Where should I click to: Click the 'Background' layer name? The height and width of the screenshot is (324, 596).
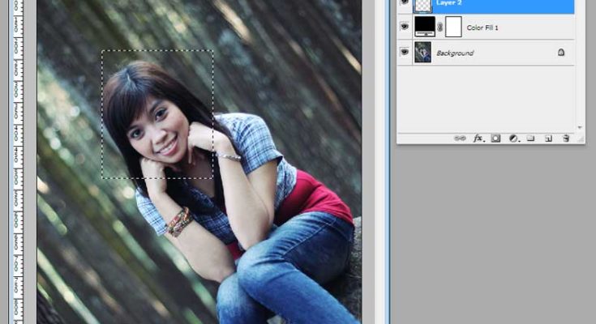455,53
